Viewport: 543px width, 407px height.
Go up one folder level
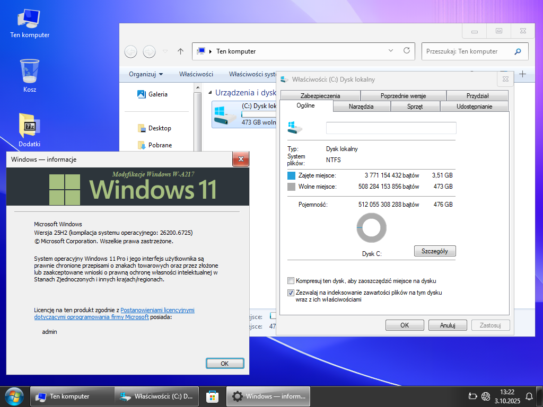click(180, 51)
